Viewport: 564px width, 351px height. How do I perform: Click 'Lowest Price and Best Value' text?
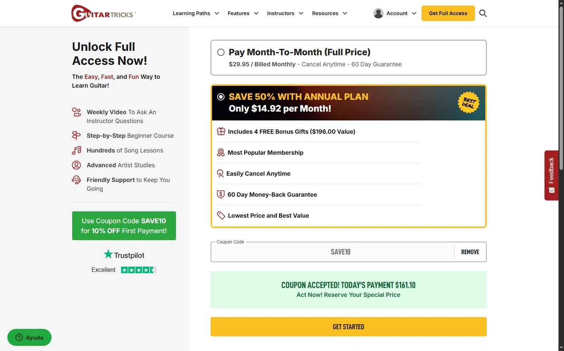(x=268, y=215)
